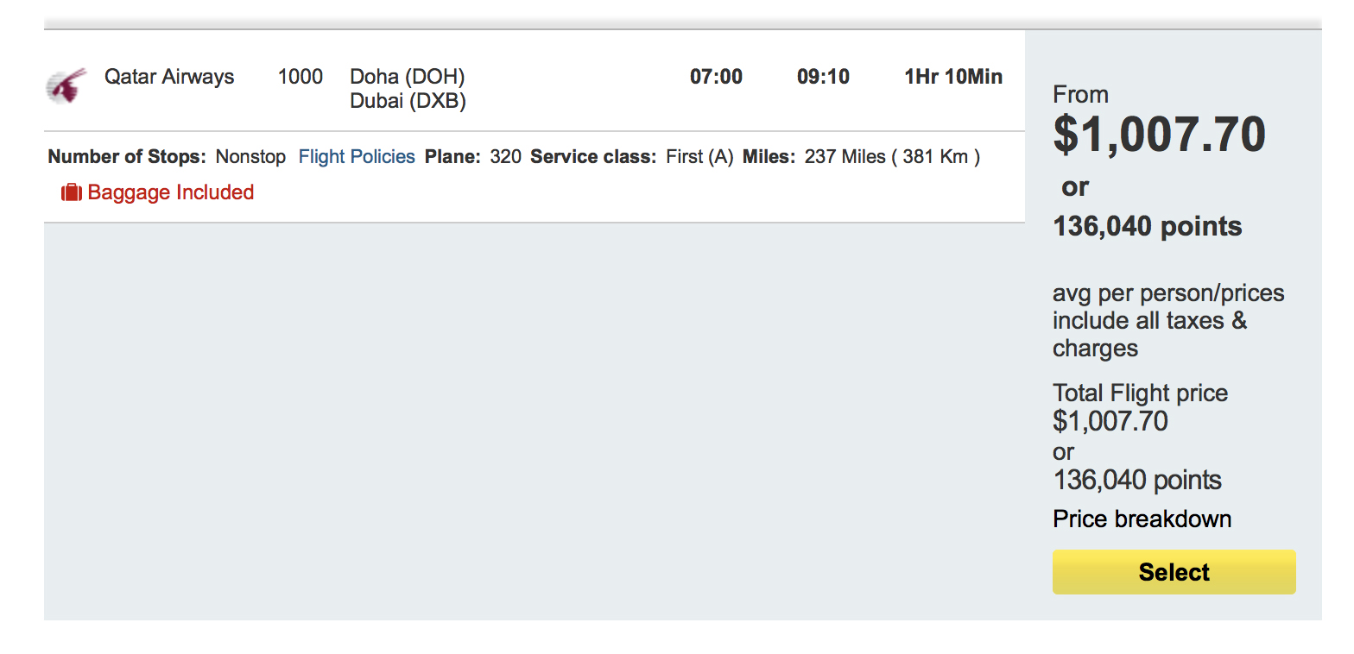
Task: Click the large $1,007.70 From price
Action: tap(1160, 135)
